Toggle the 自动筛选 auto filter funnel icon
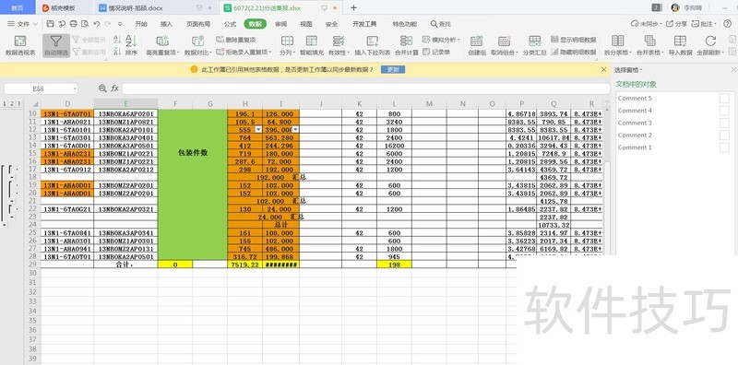Image resolution: width=738 pixels, height=365 pixels. 56,46
